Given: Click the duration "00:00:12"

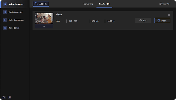Looking at the screenshot, I should (111, 21).
